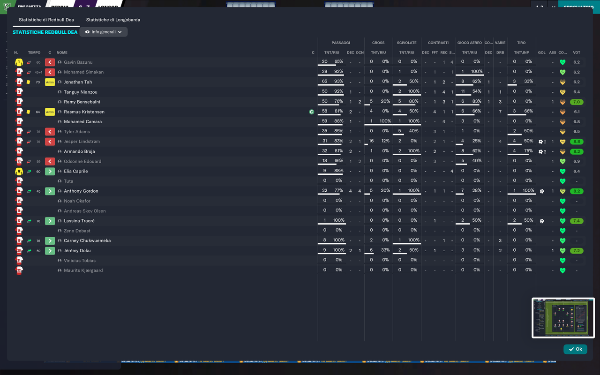Image resolution: width=600 pixels, height=375 pixels.
Task: Open the pitch view thumbnail
Action: [x=563, y=318]
